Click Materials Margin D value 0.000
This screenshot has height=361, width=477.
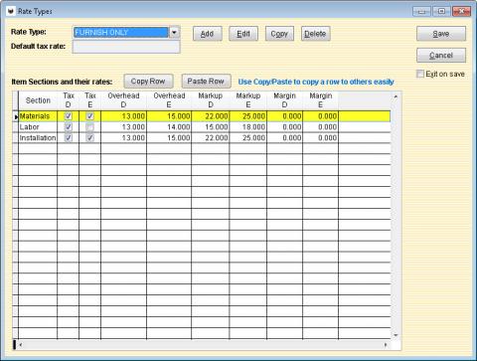tap(284, 116)
